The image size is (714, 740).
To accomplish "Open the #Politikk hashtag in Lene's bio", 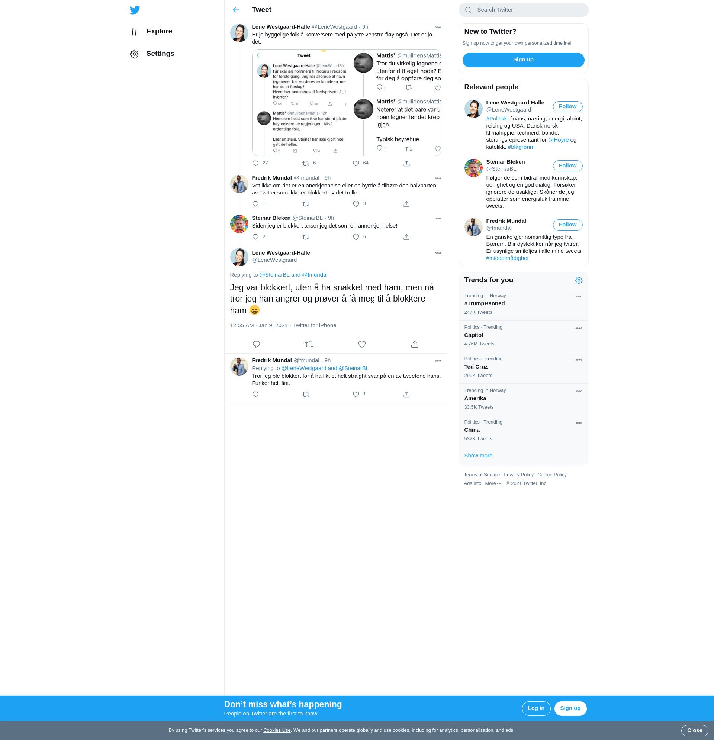I will [x=496, y=119].
